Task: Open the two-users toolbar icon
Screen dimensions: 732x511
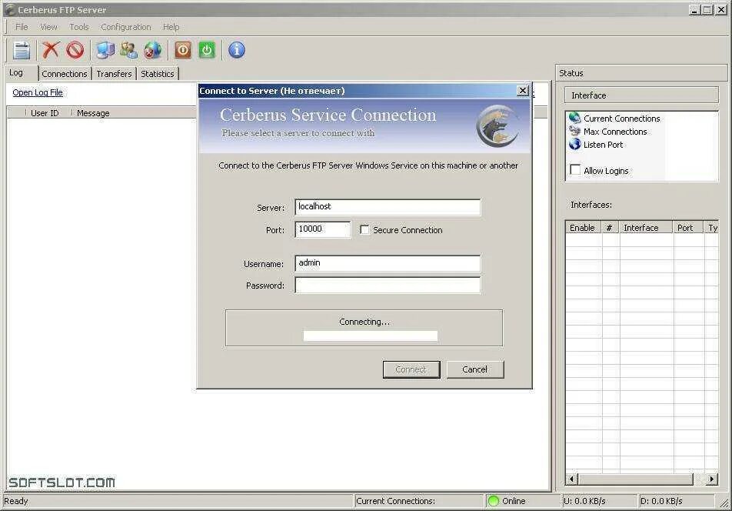Action: pyautogui.click(x=128, y=49)
